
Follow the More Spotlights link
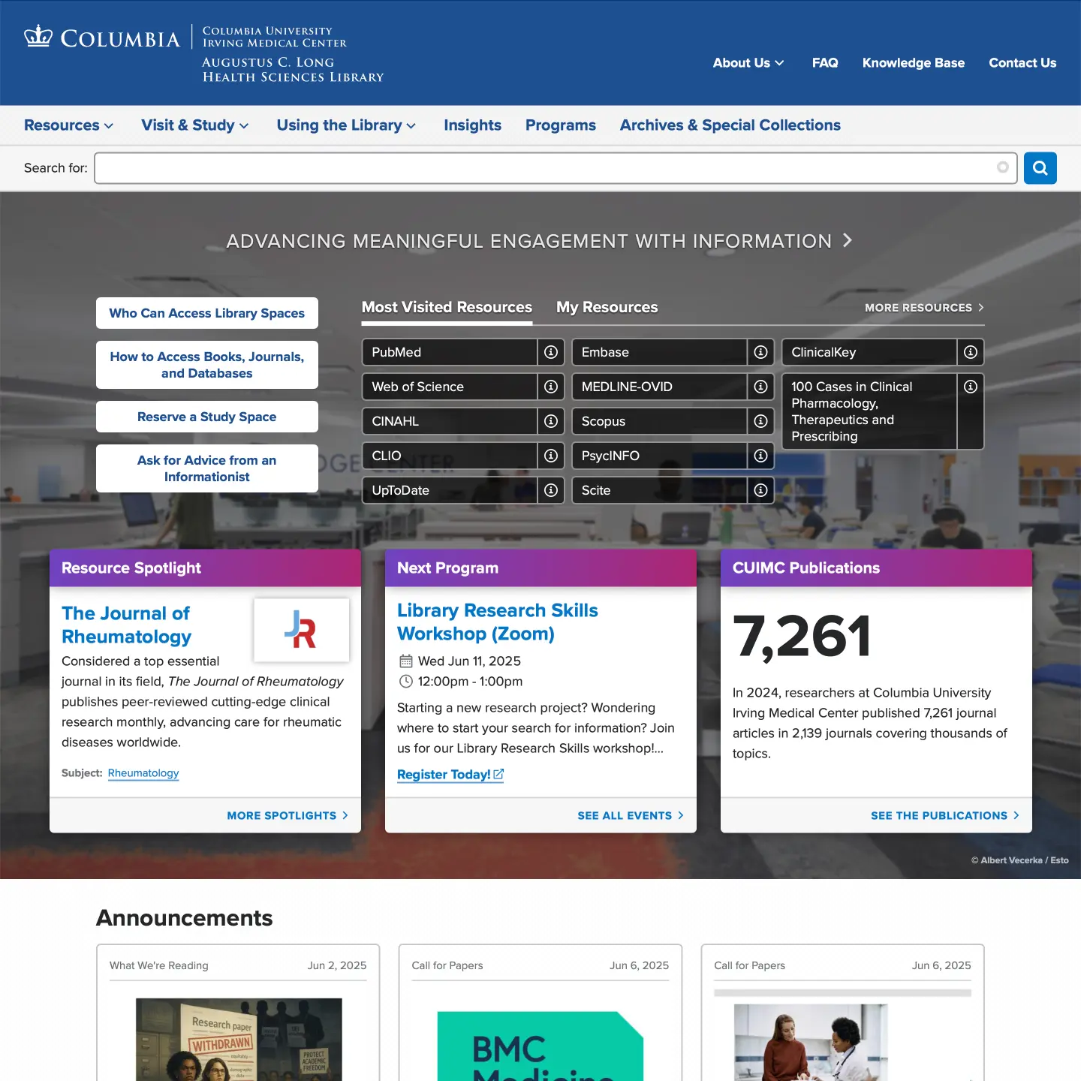click(288, 815)
